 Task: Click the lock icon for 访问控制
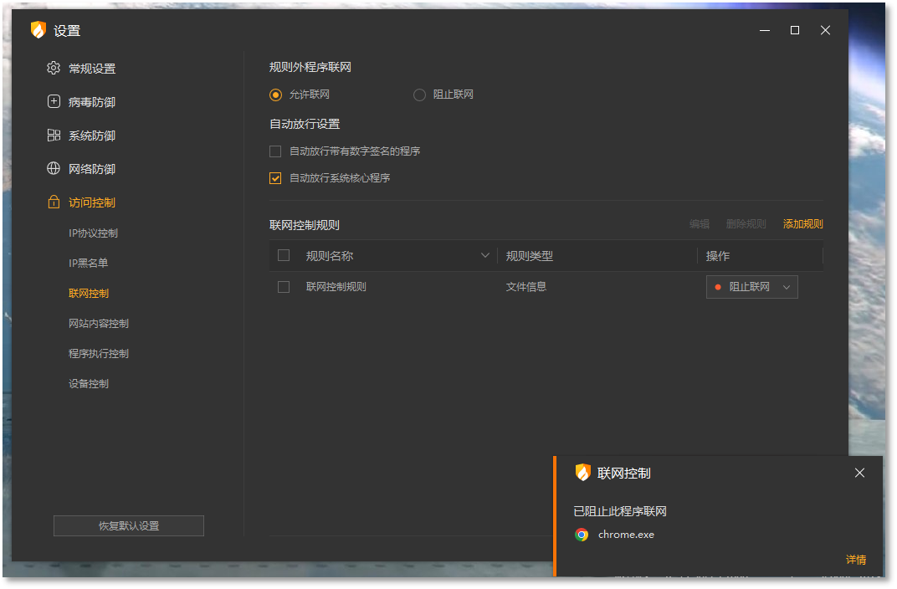54,202
